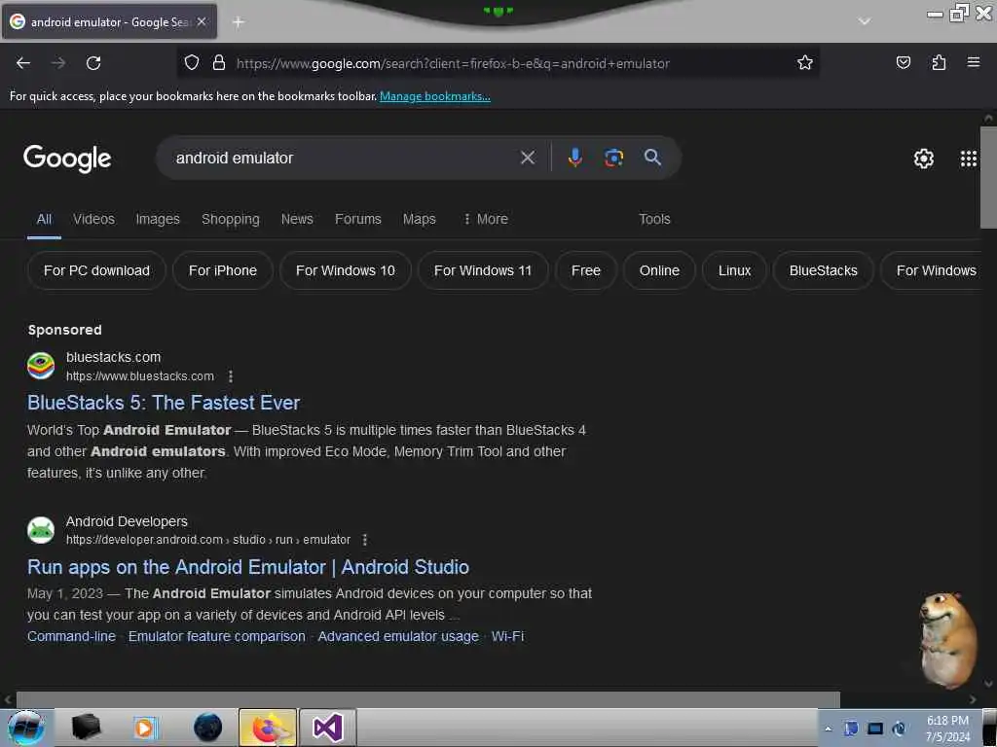Open tracking protection shield icon
The height and width of the screenshot is (747, 997).
click(192, 62)
